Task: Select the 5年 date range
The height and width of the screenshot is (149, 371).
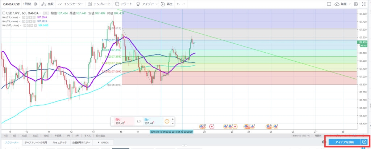Action: tap(77, 136)
